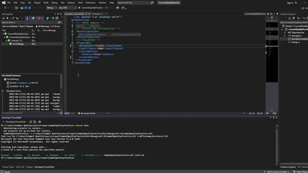Expand the collapsed EnvironmentVariables region
The image size is (308, 173).
72,34
